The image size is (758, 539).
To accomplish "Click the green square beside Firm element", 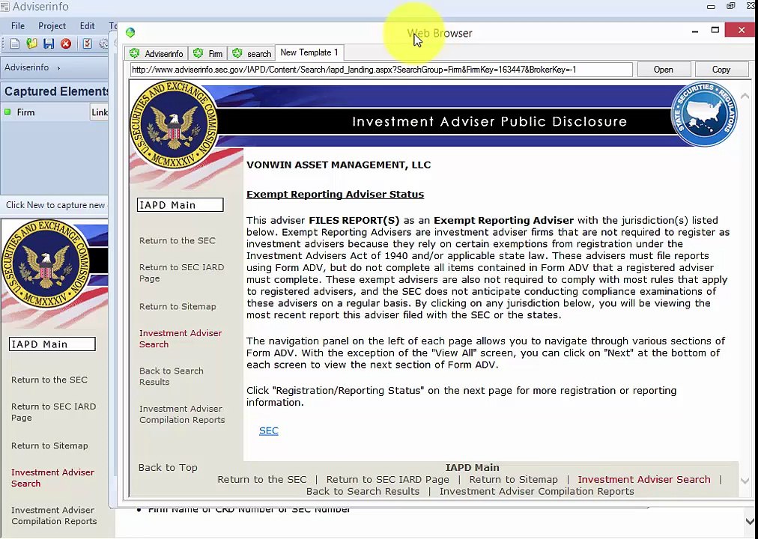I will click(7, 112).
